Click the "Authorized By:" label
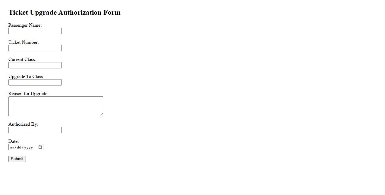The height and width of the screenshot is (195, 385). (23, 124)
